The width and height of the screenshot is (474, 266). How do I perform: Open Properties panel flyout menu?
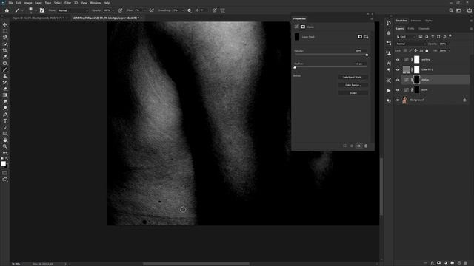[x=372, y=18]
